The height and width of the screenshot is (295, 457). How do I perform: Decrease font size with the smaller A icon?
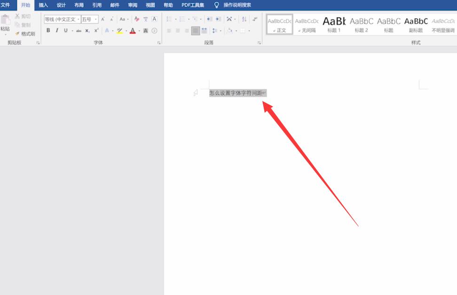pos(111,19)
